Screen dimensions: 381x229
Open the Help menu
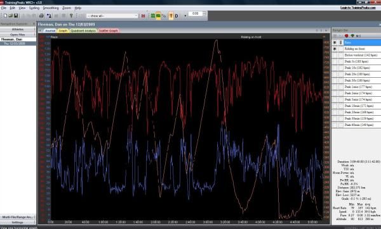point(77,8)
